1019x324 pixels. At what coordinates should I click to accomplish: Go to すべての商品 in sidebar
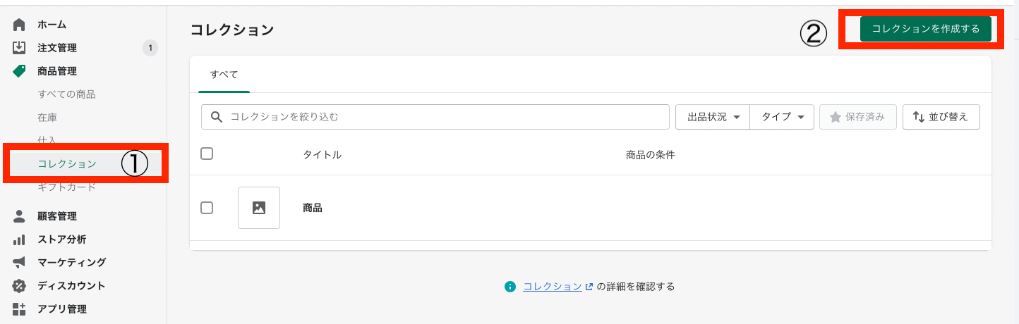[66, 94]
